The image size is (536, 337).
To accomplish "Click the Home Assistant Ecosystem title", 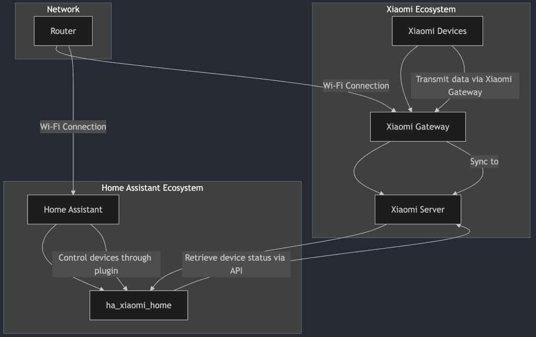I will tap(152, 188).
